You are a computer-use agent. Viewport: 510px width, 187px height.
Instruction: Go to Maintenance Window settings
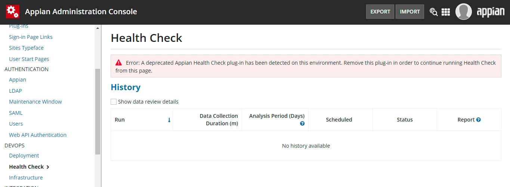coord(35,102)
